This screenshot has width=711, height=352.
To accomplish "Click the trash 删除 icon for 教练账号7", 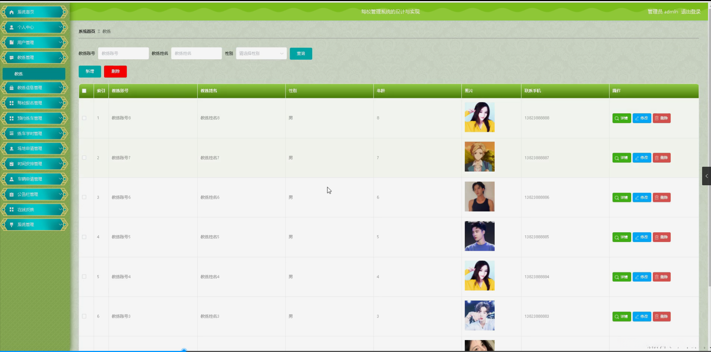I will click(x=657, y=158).
